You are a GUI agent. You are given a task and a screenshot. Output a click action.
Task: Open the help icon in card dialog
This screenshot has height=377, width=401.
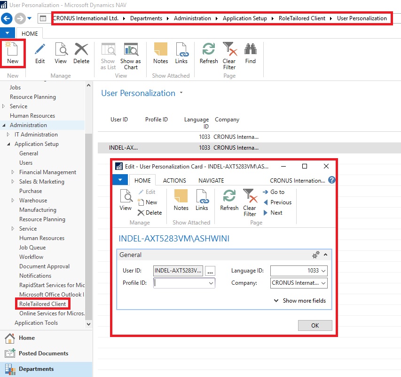tap(331, 180)
